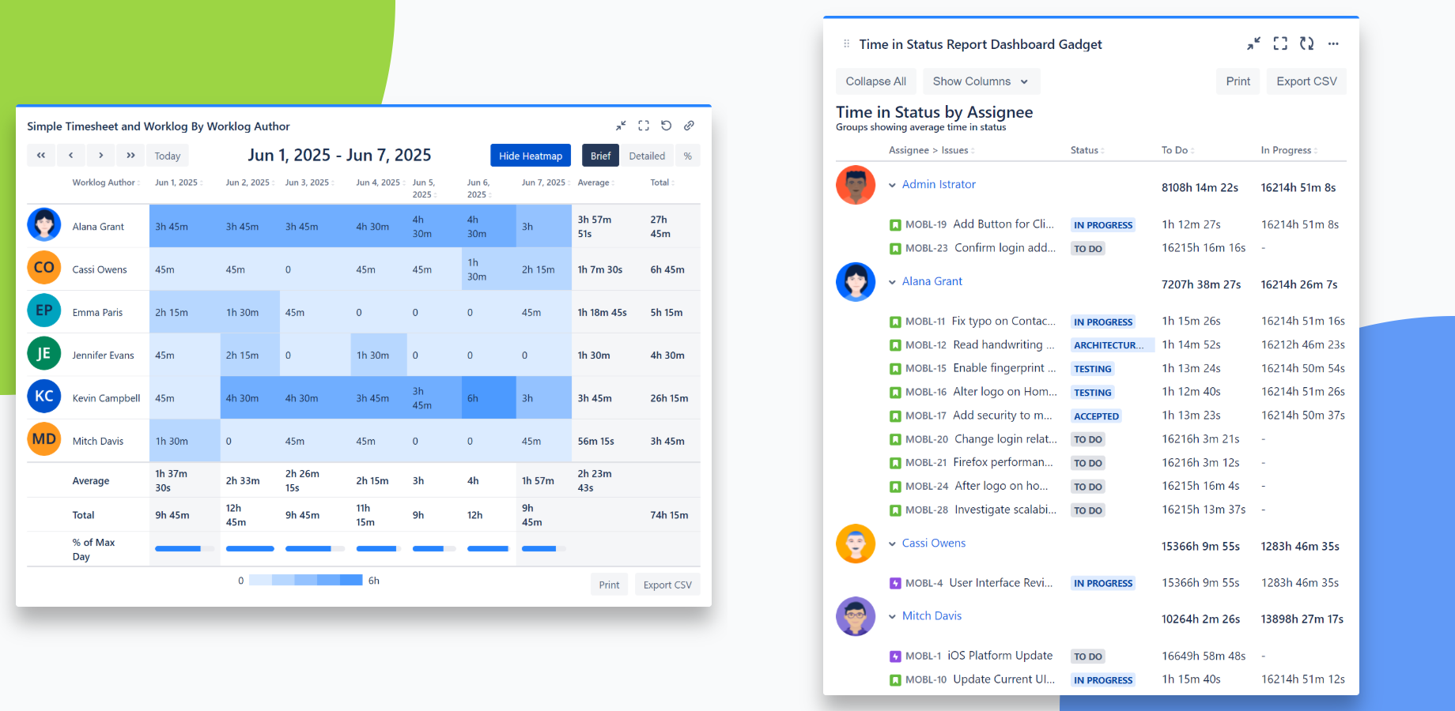The width and height of the screenshot is (1455, 711).
Task: Click Mitch Davis MD avatar in timesheet
Action: point(44,439)
